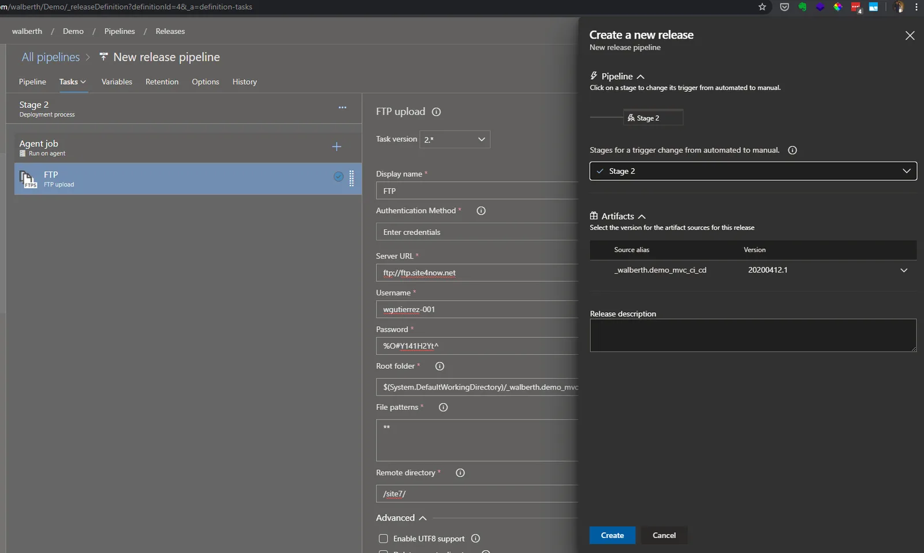Switch to the Options tab
The width and height of the screenshot is (924, 553).
pyautogui.click(x=206, y=82)
